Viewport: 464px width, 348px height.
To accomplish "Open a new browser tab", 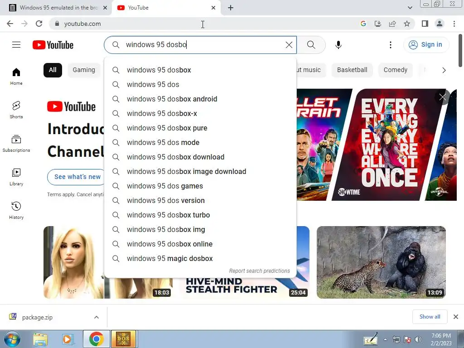I will click(231, 8).
